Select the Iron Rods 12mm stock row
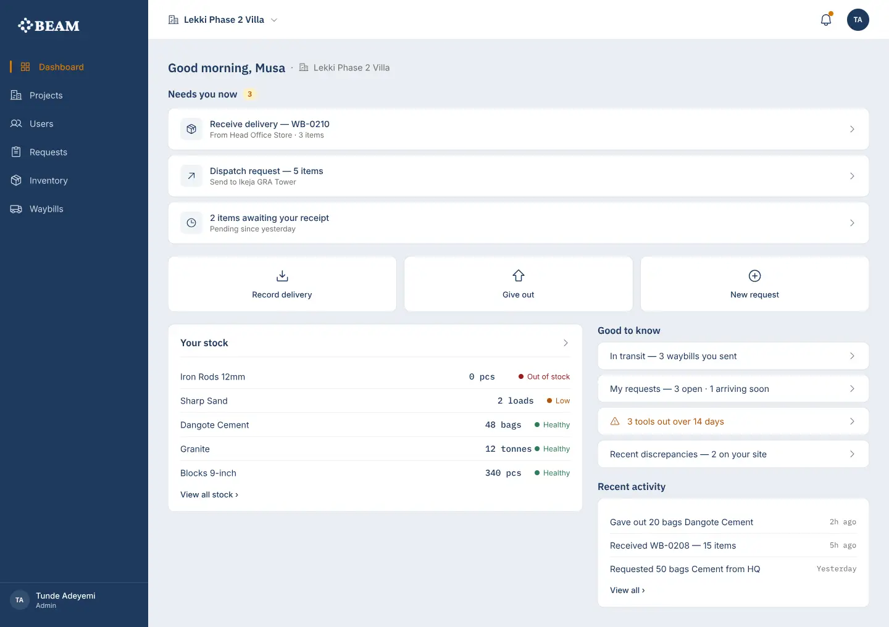Screen dimensions: 889x627 pos(375,376)
